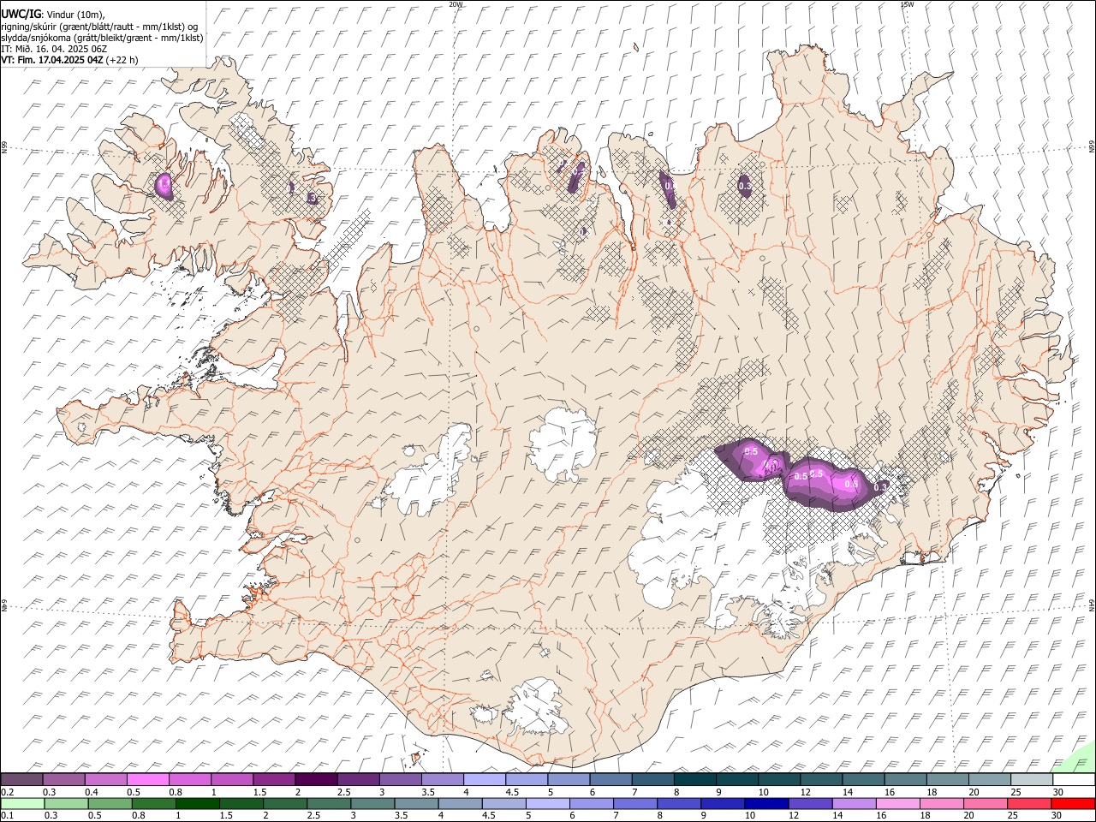
Task: Click the lower legend swatch starting at 2.5
Action: tap(329, 803)
